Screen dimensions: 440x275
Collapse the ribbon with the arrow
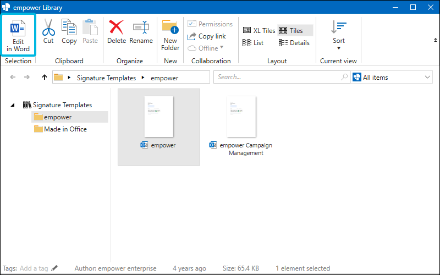[x=435, y=40]
